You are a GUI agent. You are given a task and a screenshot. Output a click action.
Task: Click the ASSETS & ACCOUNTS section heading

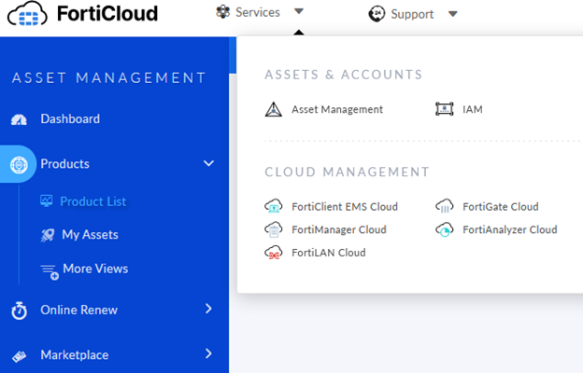click(344, 75)
